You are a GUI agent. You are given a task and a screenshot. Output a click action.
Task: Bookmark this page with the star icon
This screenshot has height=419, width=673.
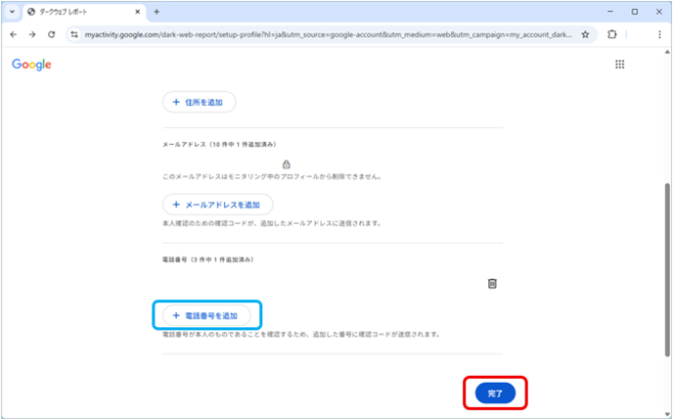(x=585, y=33)
